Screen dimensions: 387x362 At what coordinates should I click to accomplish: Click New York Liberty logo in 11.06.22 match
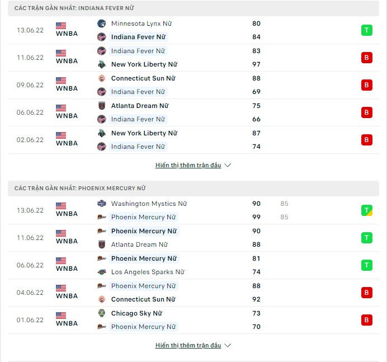click(101, 64)
